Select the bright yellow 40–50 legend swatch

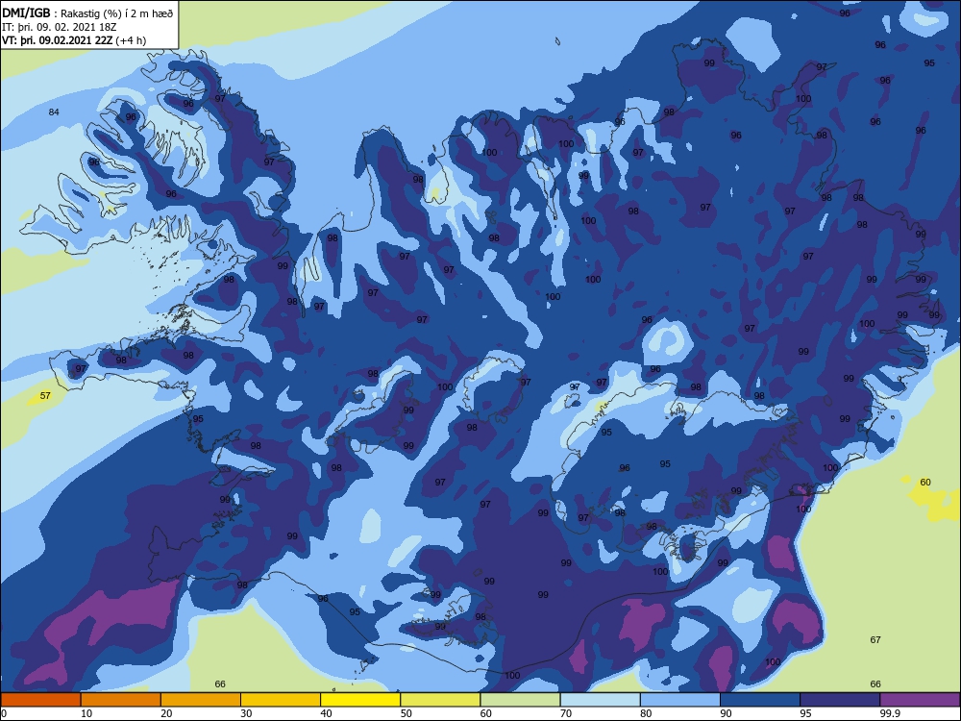360,700
